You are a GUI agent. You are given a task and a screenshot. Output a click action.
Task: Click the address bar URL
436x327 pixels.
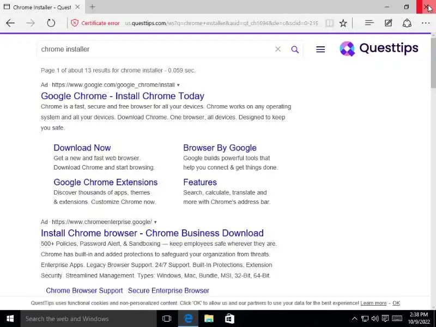click(221, 23)
